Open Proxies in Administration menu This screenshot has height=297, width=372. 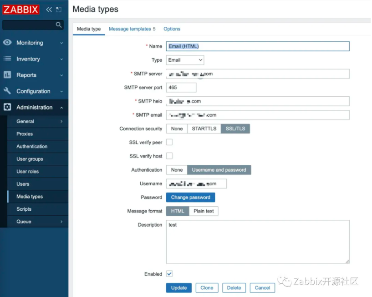38,134
